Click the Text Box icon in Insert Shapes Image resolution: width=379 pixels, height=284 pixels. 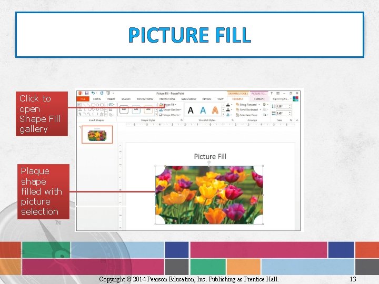tap(111, 109)
